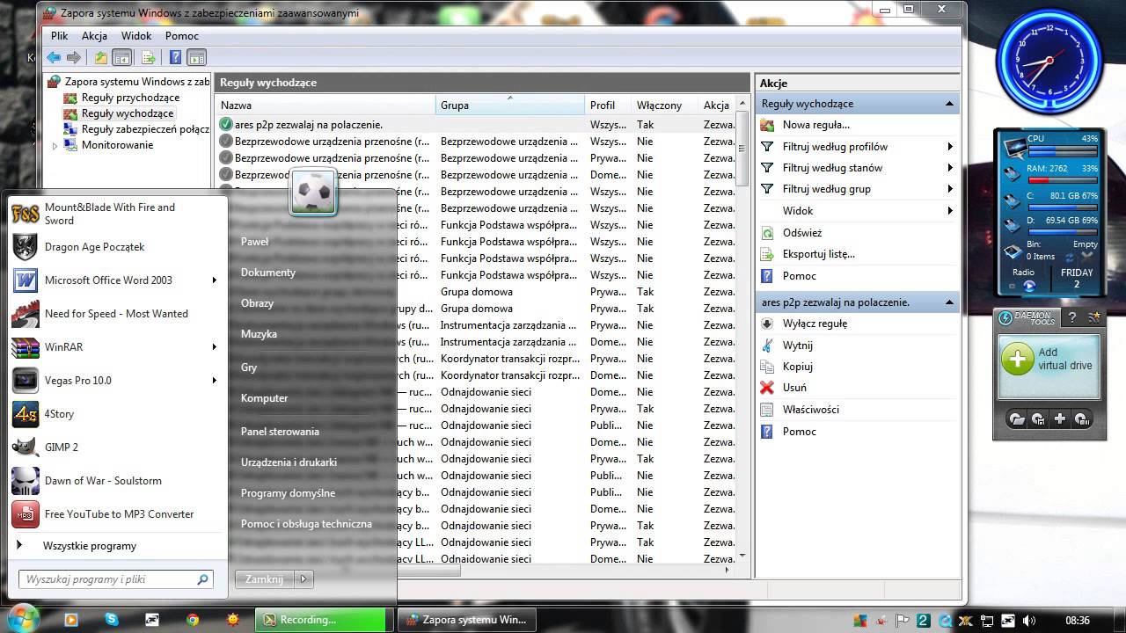1126x633 pixels.
Task: Expand the Monitorowanie tree node
Action: point(55,146)
